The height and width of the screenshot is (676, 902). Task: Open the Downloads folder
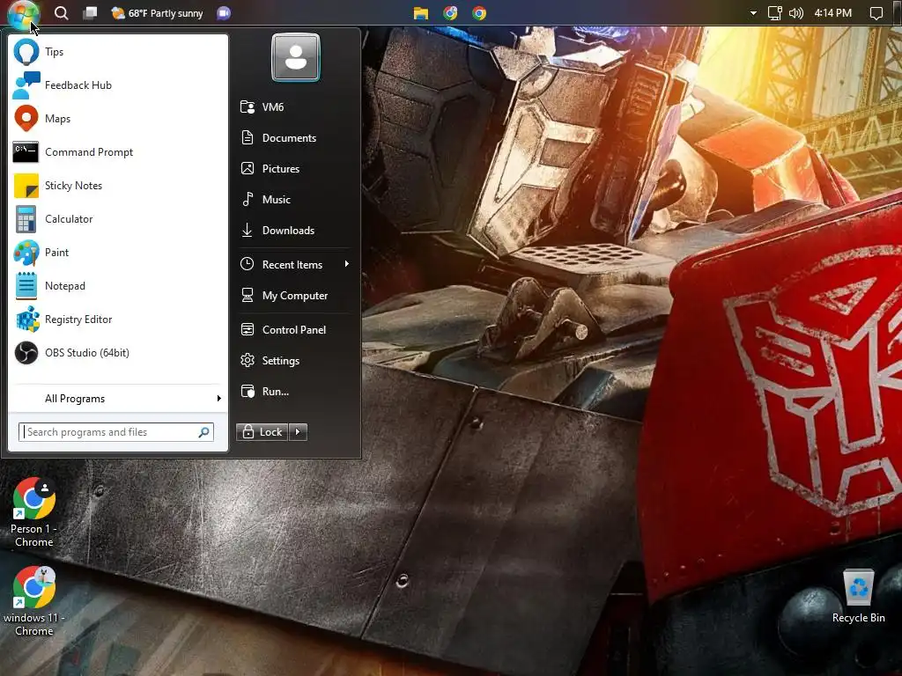click(295, 231)
